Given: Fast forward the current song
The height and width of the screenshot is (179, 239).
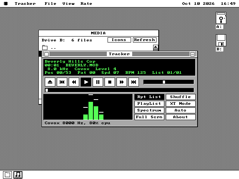Looking at the screenshot, I should 122,82.
